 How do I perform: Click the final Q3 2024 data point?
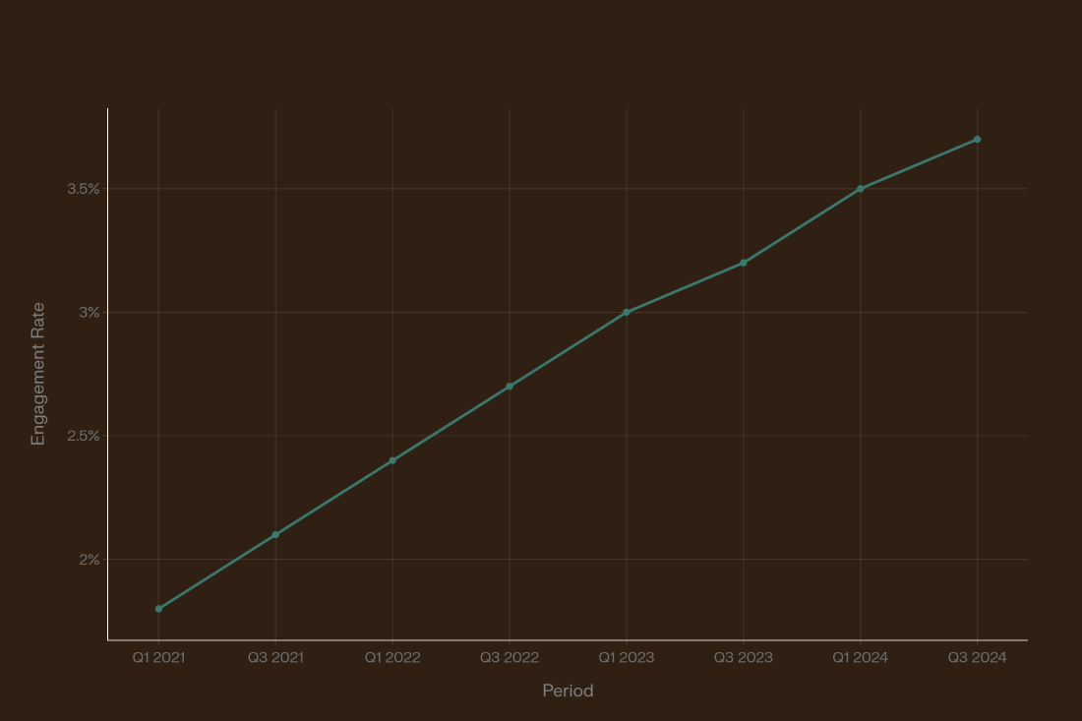tap(977, 140)
